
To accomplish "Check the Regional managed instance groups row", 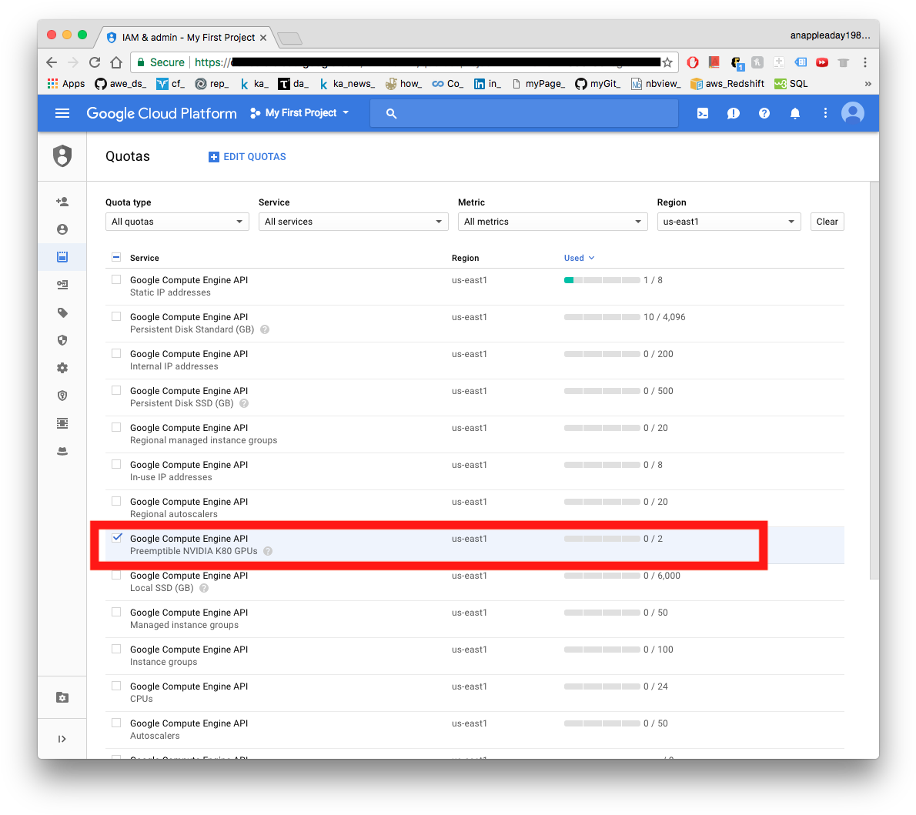I will [x=116, y=427].
